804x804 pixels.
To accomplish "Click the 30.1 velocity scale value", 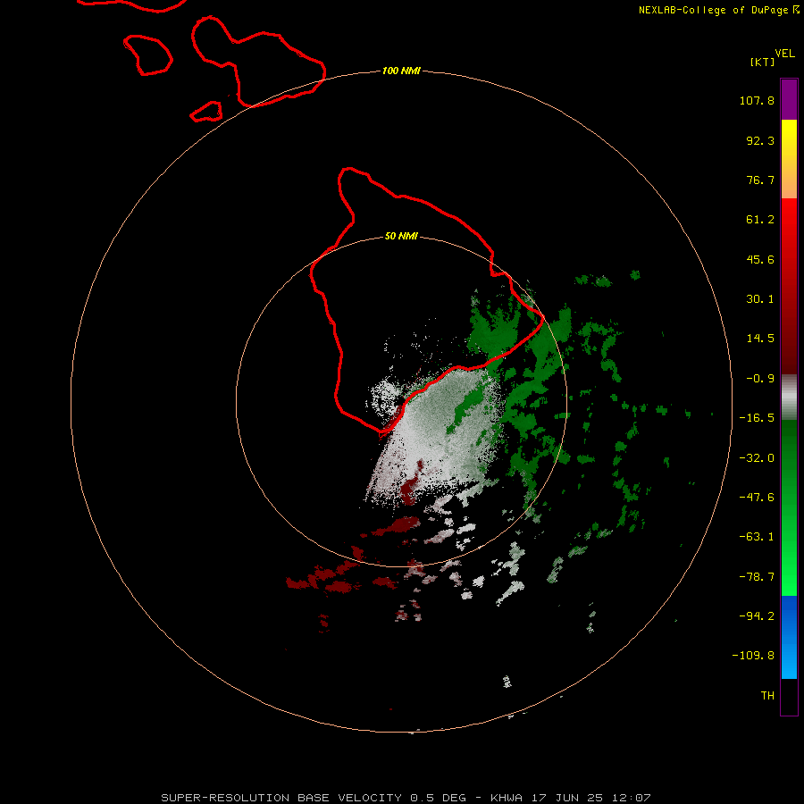I will tap(760, 299).
